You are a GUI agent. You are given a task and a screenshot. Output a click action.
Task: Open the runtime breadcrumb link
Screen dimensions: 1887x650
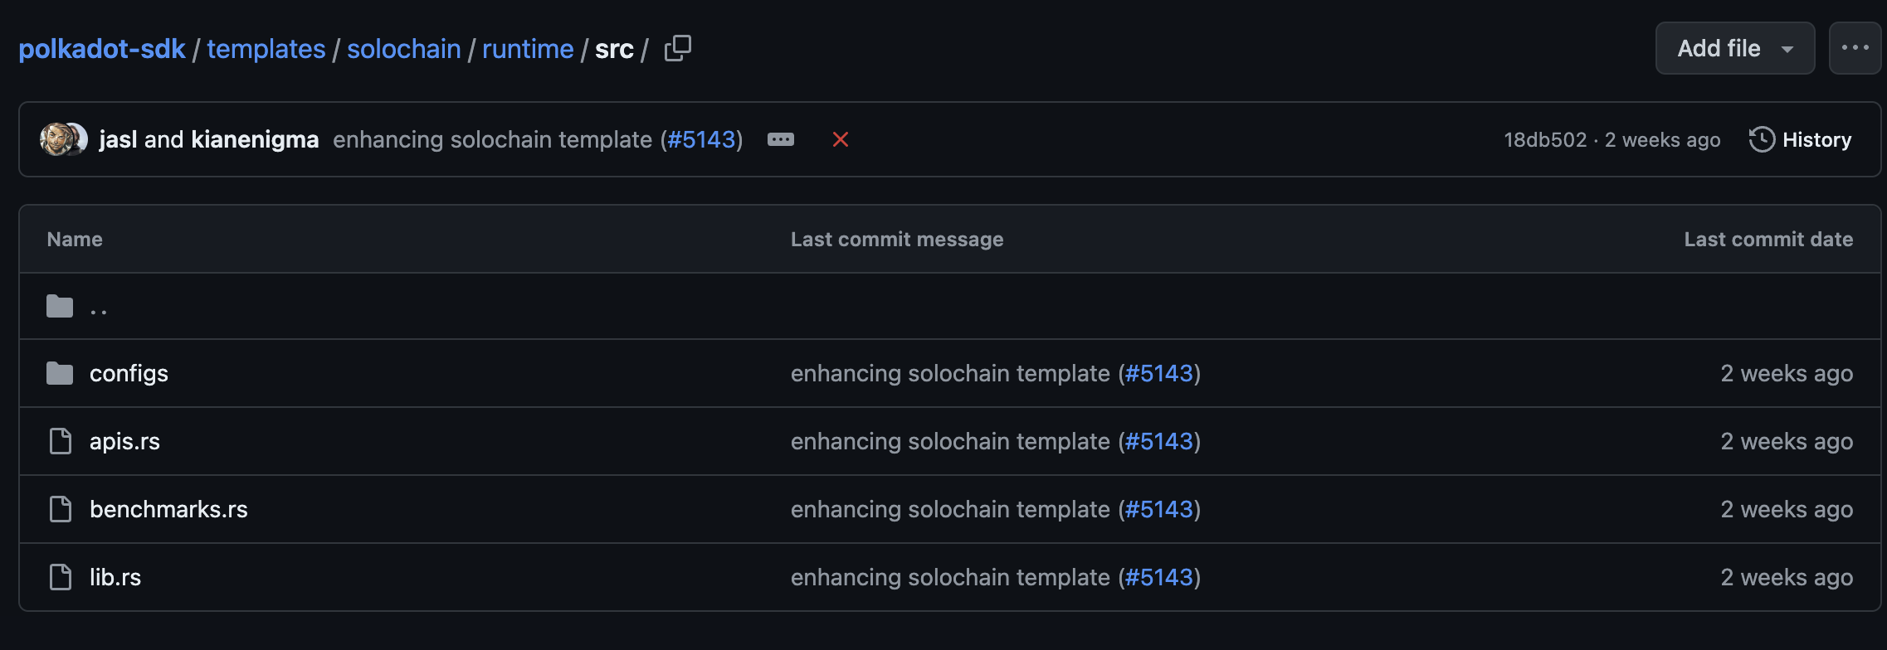(528, 49)
